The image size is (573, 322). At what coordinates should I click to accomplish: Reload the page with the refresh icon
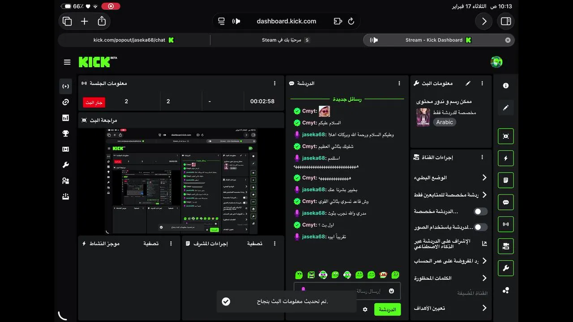[351, 21]
